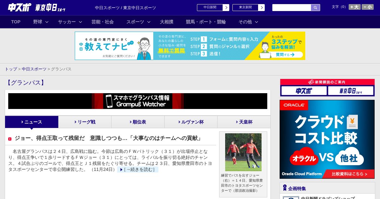This screenshot has height=199, width=380.
Task: Click 新聞購読のご案内 header
Action: 327,82
